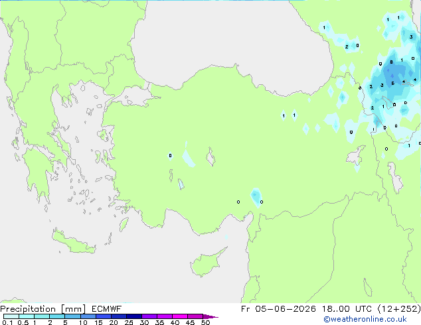Click the '45' legend scale label

190,322
